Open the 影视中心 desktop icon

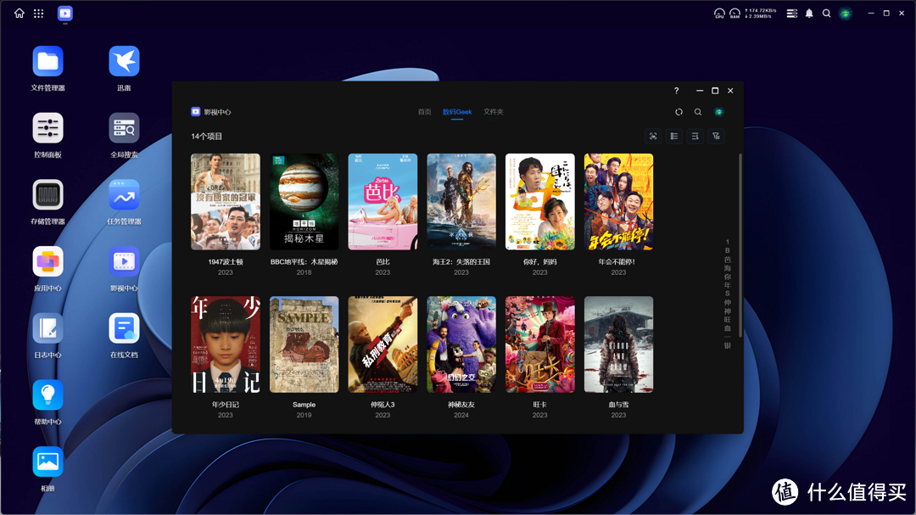click(x=124, y=261)
